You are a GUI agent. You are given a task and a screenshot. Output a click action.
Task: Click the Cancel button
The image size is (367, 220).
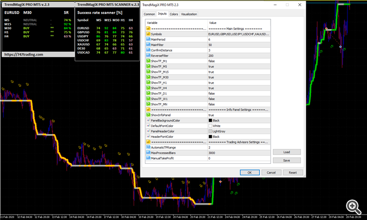tap(271, 173)
